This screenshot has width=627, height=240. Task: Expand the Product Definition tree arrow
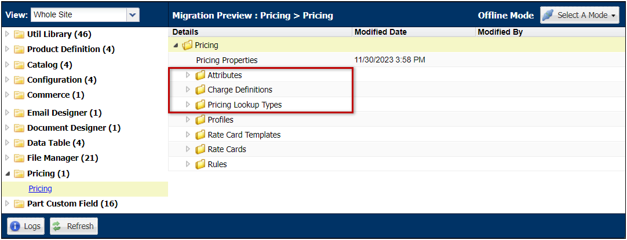click(7, 49)
